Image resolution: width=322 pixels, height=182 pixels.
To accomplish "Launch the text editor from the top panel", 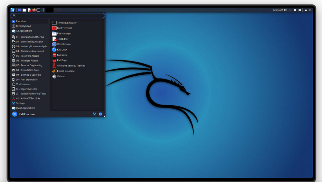I will click(x=29, y=10).
